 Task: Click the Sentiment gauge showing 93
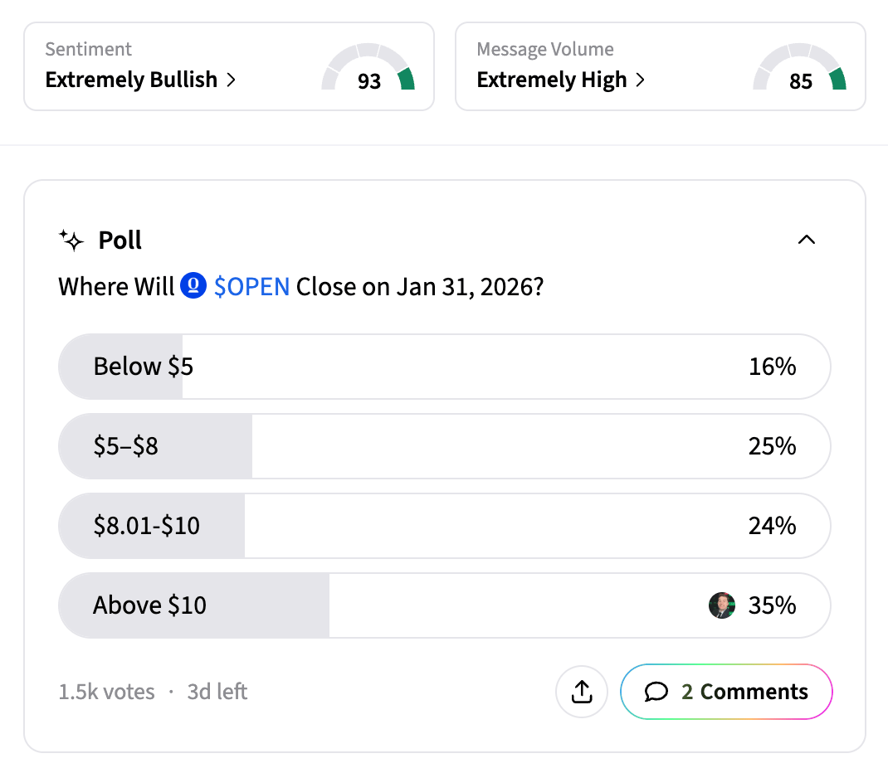coord(368,68)
